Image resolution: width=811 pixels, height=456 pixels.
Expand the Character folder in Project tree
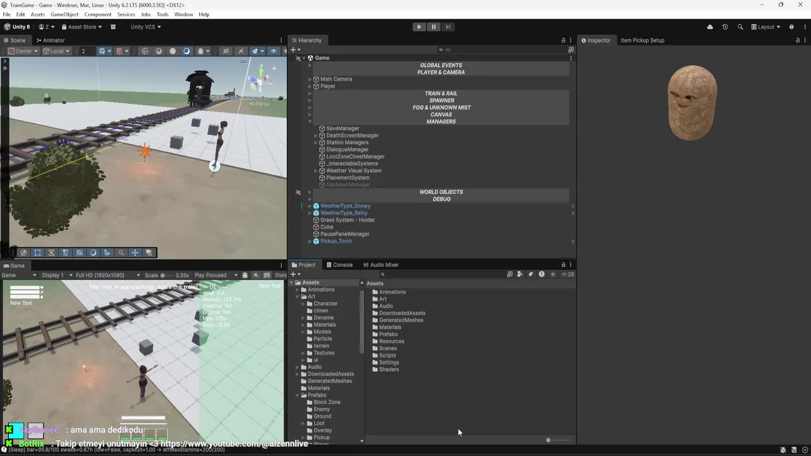click(x=303, y=304)
